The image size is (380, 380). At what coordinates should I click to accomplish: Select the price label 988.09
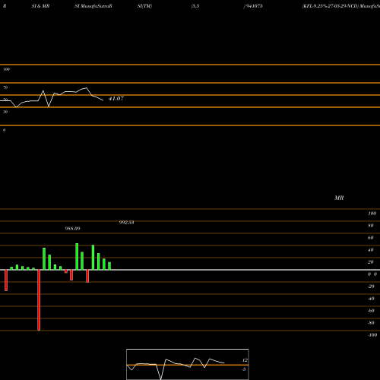72,229
